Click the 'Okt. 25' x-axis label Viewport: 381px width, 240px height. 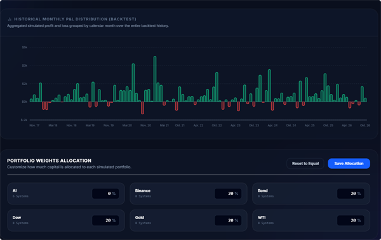[x=328, y=125]
